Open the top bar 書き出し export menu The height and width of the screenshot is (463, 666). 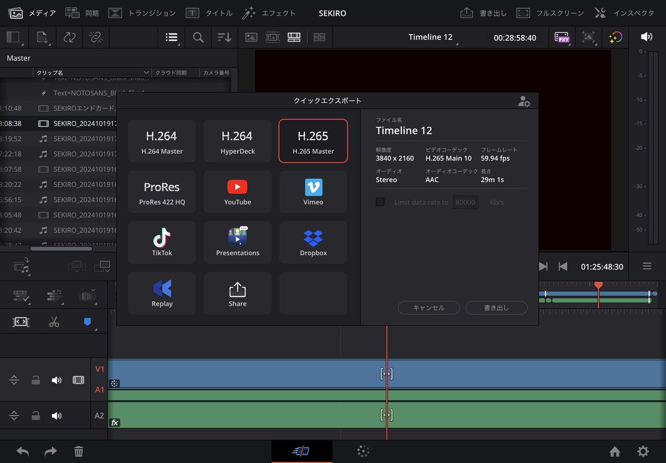point(484,13)
